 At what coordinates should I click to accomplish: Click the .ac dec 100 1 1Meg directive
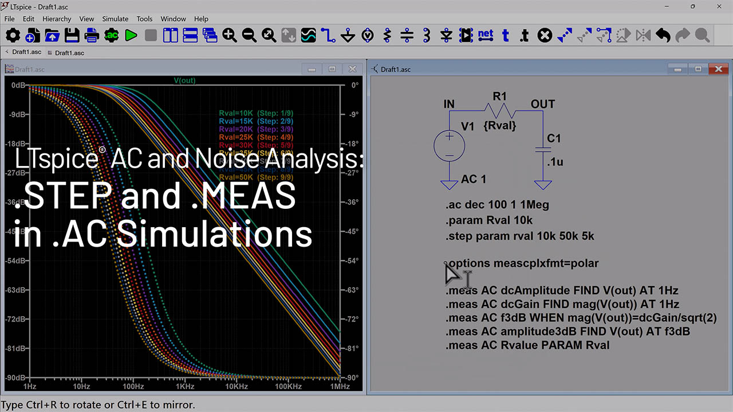coord(497,205)
